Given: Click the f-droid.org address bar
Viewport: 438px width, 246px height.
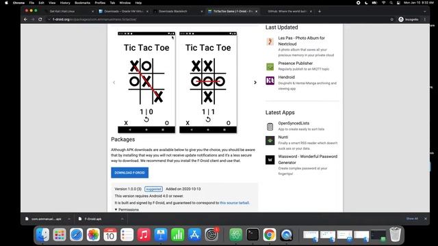Looking at the screenshot, I should pyautogui.click(x=218, y=20).
